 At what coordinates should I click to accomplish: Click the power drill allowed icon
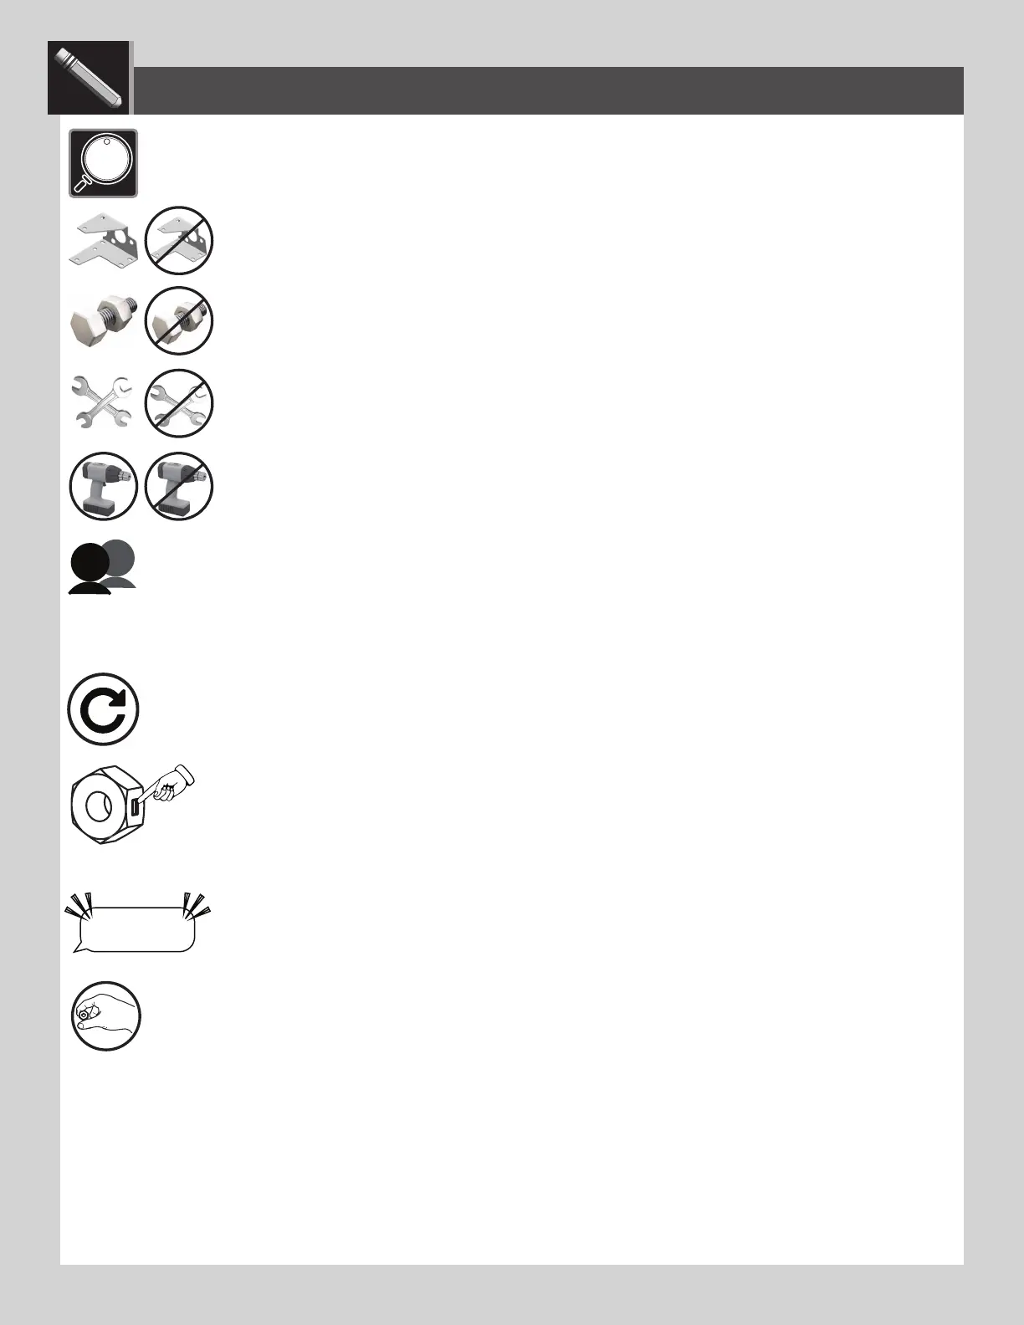pyautogui.click(x=104, y=486)
